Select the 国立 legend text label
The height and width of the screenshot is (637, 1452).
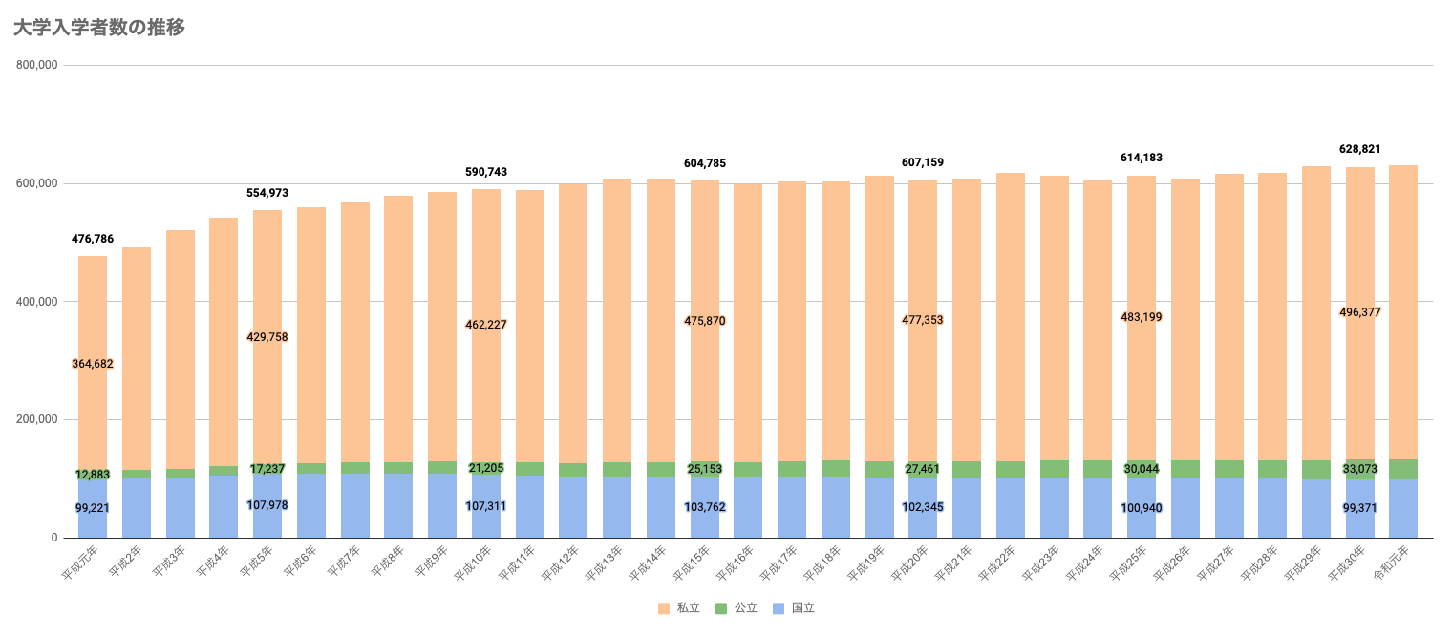pyautogui.click(x=803, y=608)
